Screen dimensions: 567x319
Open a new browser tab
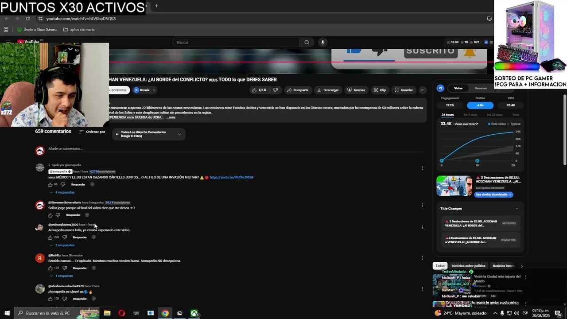pos(156,6)
